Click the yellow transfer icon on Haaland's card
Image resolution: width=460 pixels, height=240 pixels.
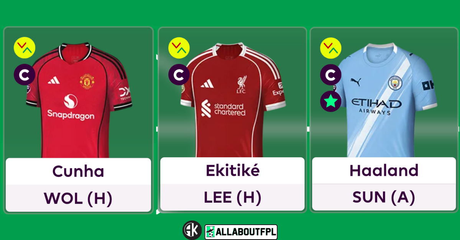pos(331,48)
